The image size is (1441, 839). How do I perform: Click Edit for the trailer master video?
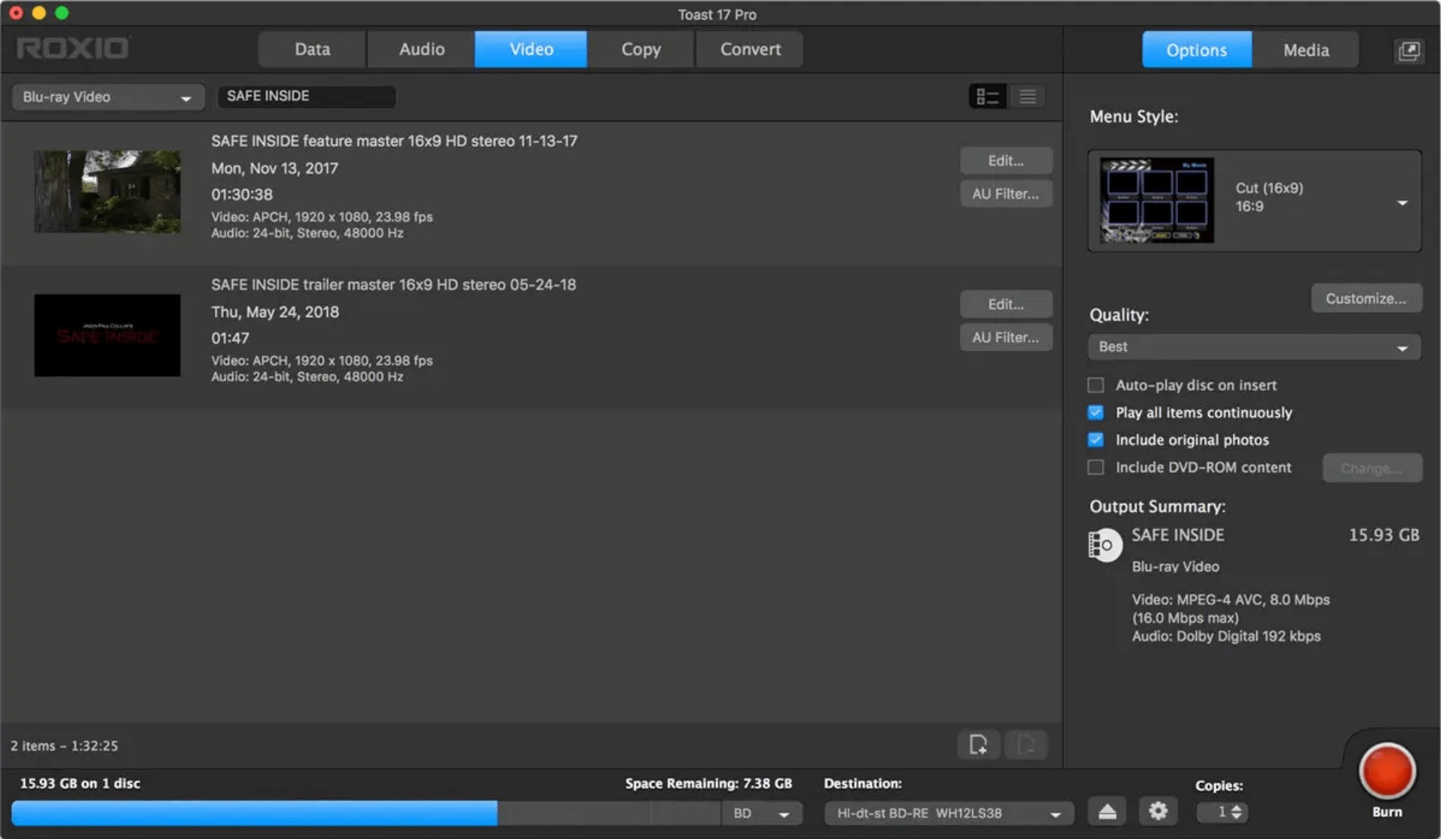[1005, 304]
